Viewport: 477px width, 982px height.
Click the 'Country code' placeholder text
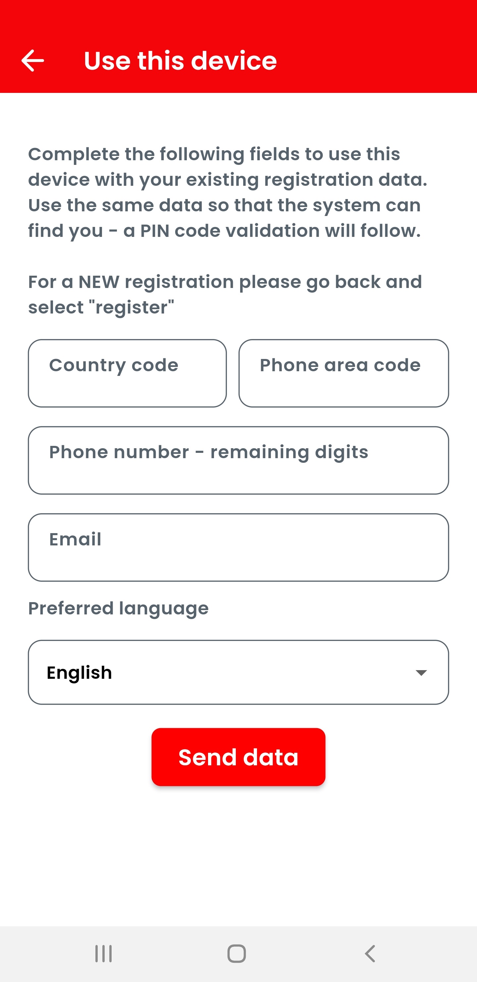(113, 365)
